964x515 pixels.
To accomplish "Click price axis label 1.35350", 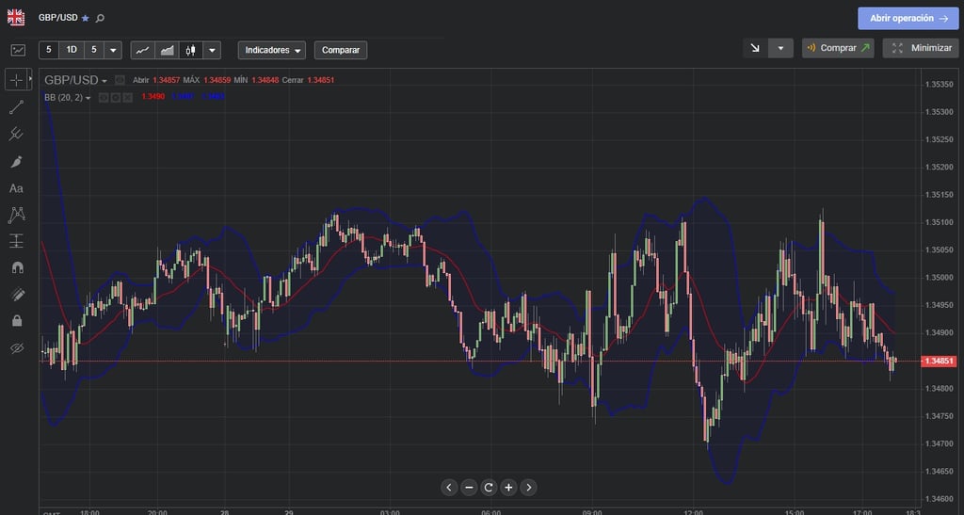I will pos(939,84).
